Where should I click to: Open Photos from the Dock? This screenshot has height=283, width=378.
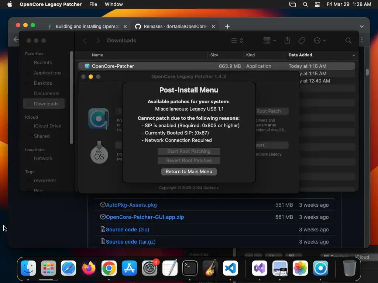pyautogui.click(x=300, y=268)
